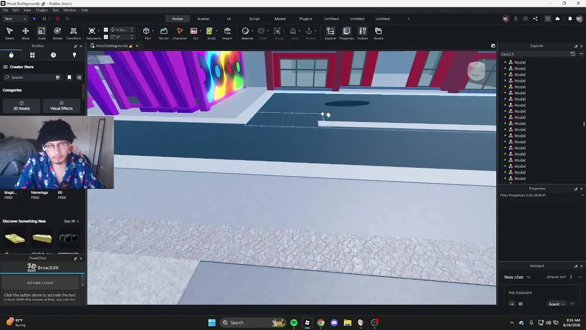
Task: Switch to the Script ribbon tab
Action: [x=255, y=19]
